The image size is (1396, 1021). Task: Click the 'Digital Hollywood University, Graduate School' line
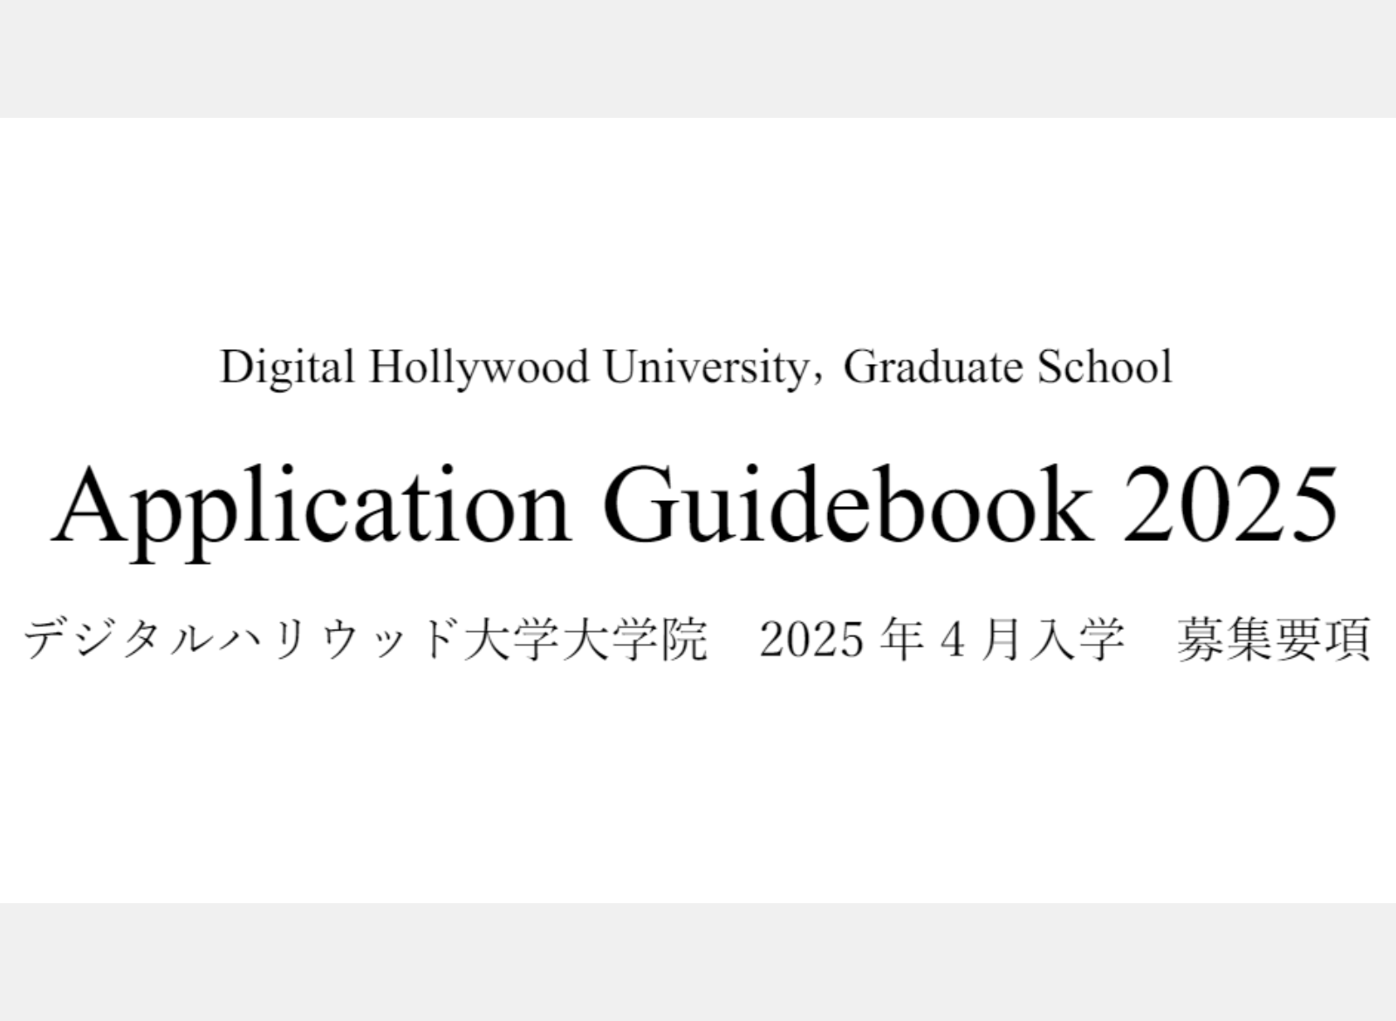(x=695, y=367)
